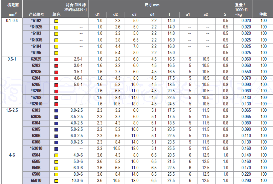Screen dimensions: 273x184
Task: Click the yellow color swatch for product *6192
Action: tap(56, 21)
